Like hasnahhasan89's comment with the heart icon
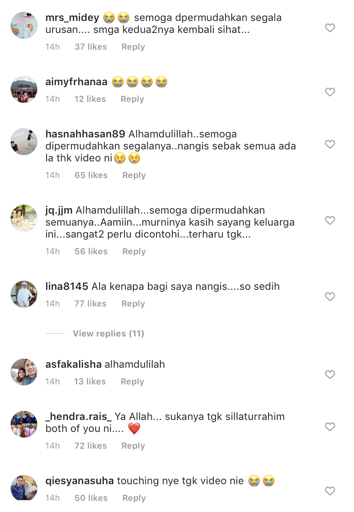Screen dimensions: 354x512 [330, 144]
